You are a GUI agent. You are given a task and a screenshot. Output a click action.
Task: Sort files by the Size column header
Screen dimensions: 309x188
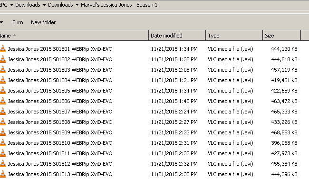[281, 36]
